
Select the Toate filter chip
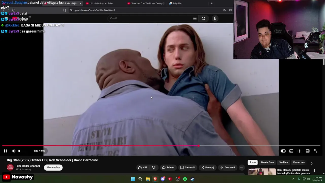pyautogui.click(x=253, y=162)
